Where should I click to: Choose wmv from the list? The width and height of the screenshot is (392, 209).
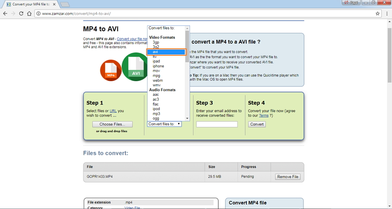(x=156, y=85)
